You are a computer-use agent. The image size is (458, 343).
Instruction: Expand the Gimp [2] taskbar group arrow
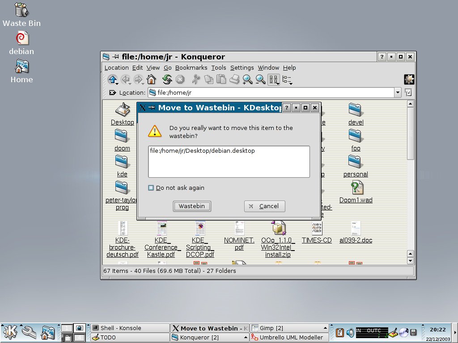click(x=325, y=328)
